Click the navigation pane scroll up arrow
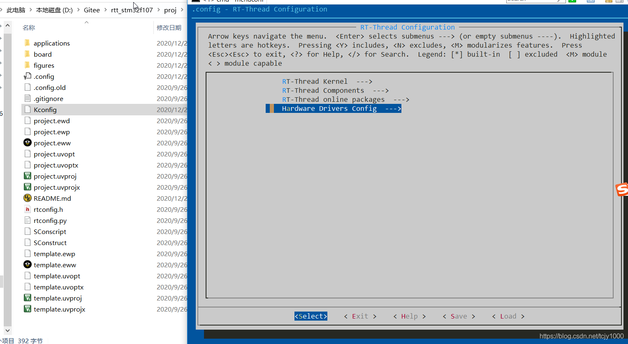The image size is (628, 344). pos(7,26)
